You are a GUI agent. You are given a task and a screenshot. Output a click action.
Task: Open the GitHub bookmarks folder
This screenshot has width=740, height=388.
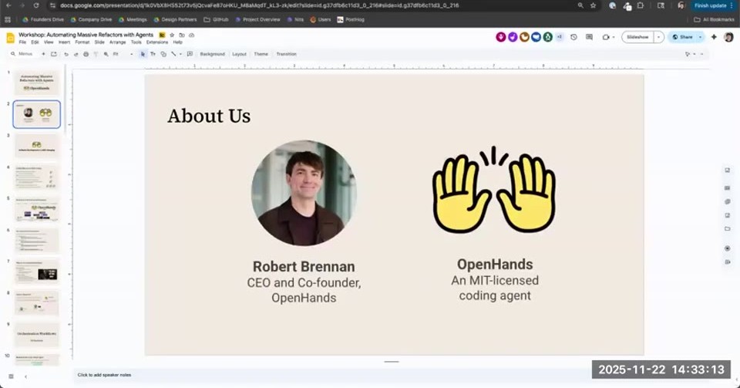[216, 20]
